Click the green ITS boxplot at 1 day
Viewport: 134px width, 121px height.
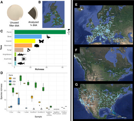[x=21, y=78]
